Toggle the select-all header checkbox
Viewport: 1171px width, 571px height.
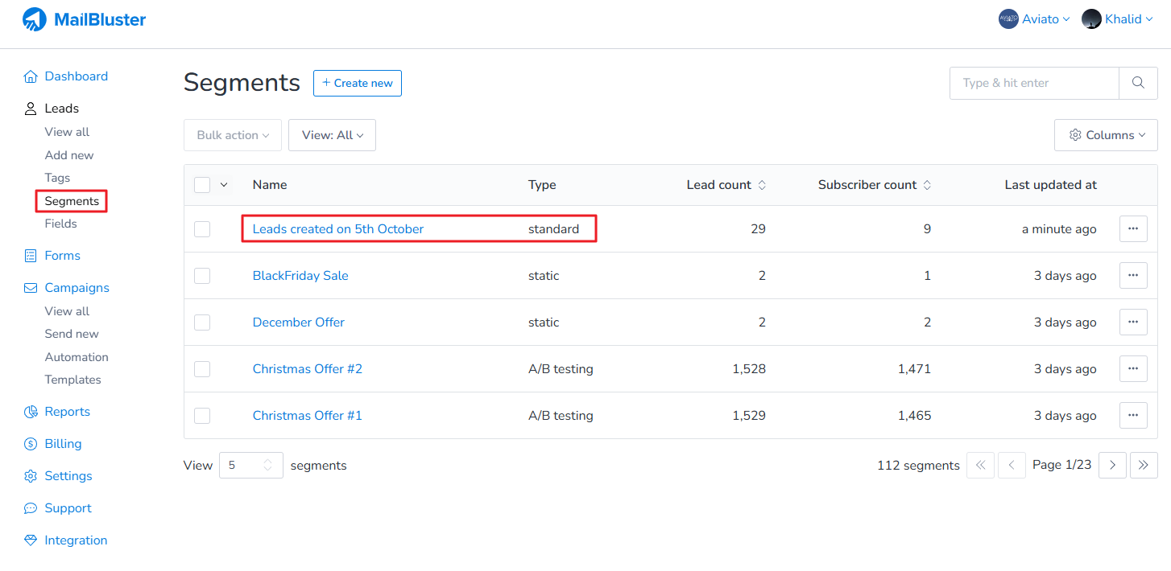tap(202, 185)
